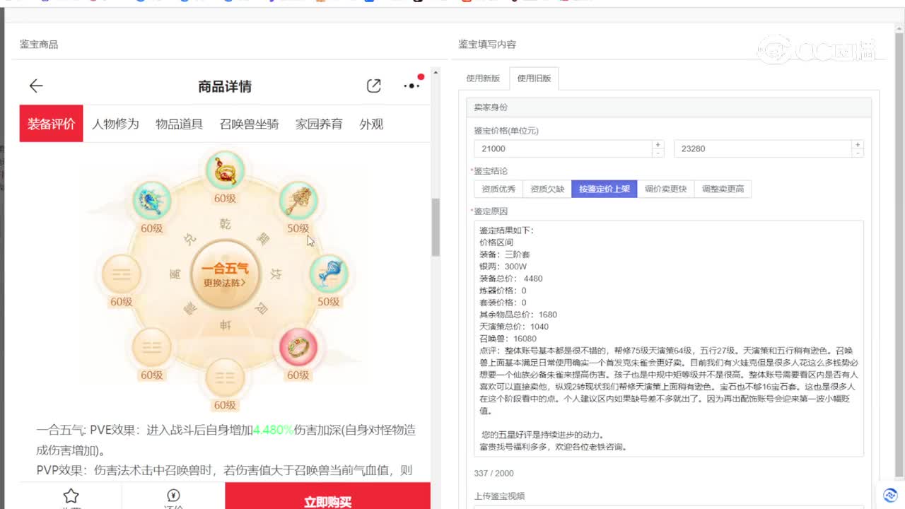Click the 卖家身份 section header
Viewport: 905px width, 509px height.
coord(669,107)
